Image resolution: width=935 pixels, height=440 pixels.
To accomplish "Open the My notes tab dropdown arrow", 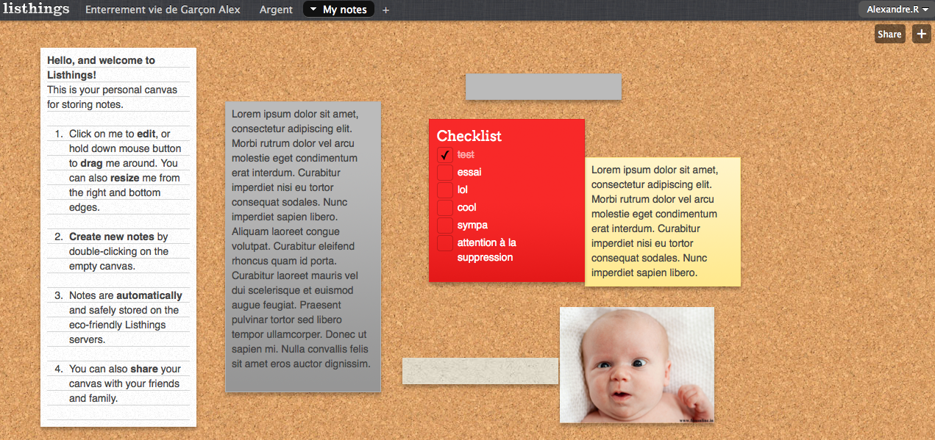I will 313,10.
